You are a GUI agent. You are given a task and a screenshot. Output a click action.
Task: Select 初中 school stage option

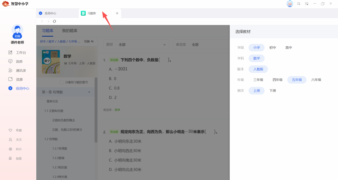click(x=273, y=48)
